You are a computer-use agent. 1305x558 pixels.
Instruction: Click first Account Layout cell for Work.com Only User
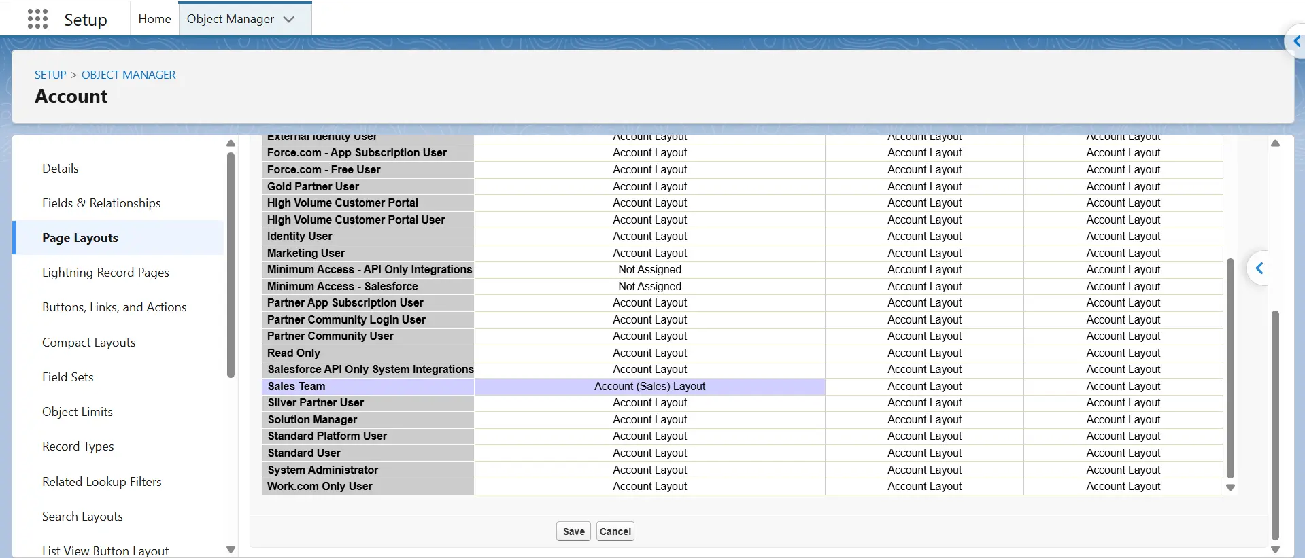point(649,486)
